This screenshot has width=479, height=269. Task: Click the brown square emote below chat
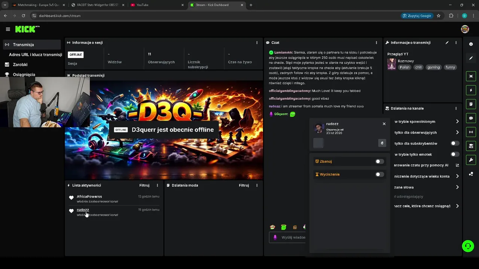pyautogui.click(x=295, y=227)
